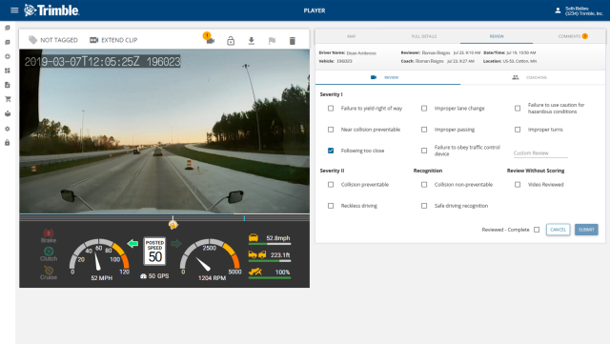
Task: Click the Brake indicator icon
Action: 49,233
